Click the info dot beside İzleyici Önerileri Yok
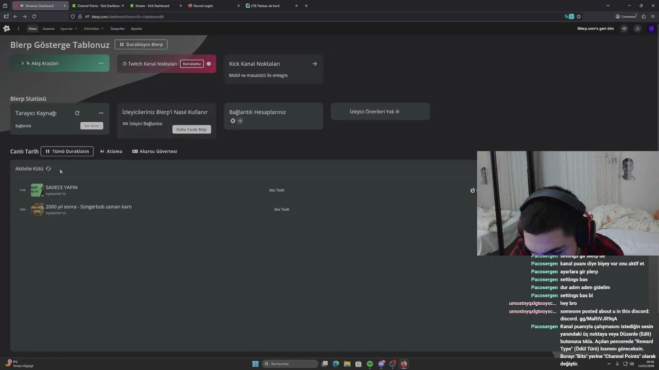 coord(397,112)
